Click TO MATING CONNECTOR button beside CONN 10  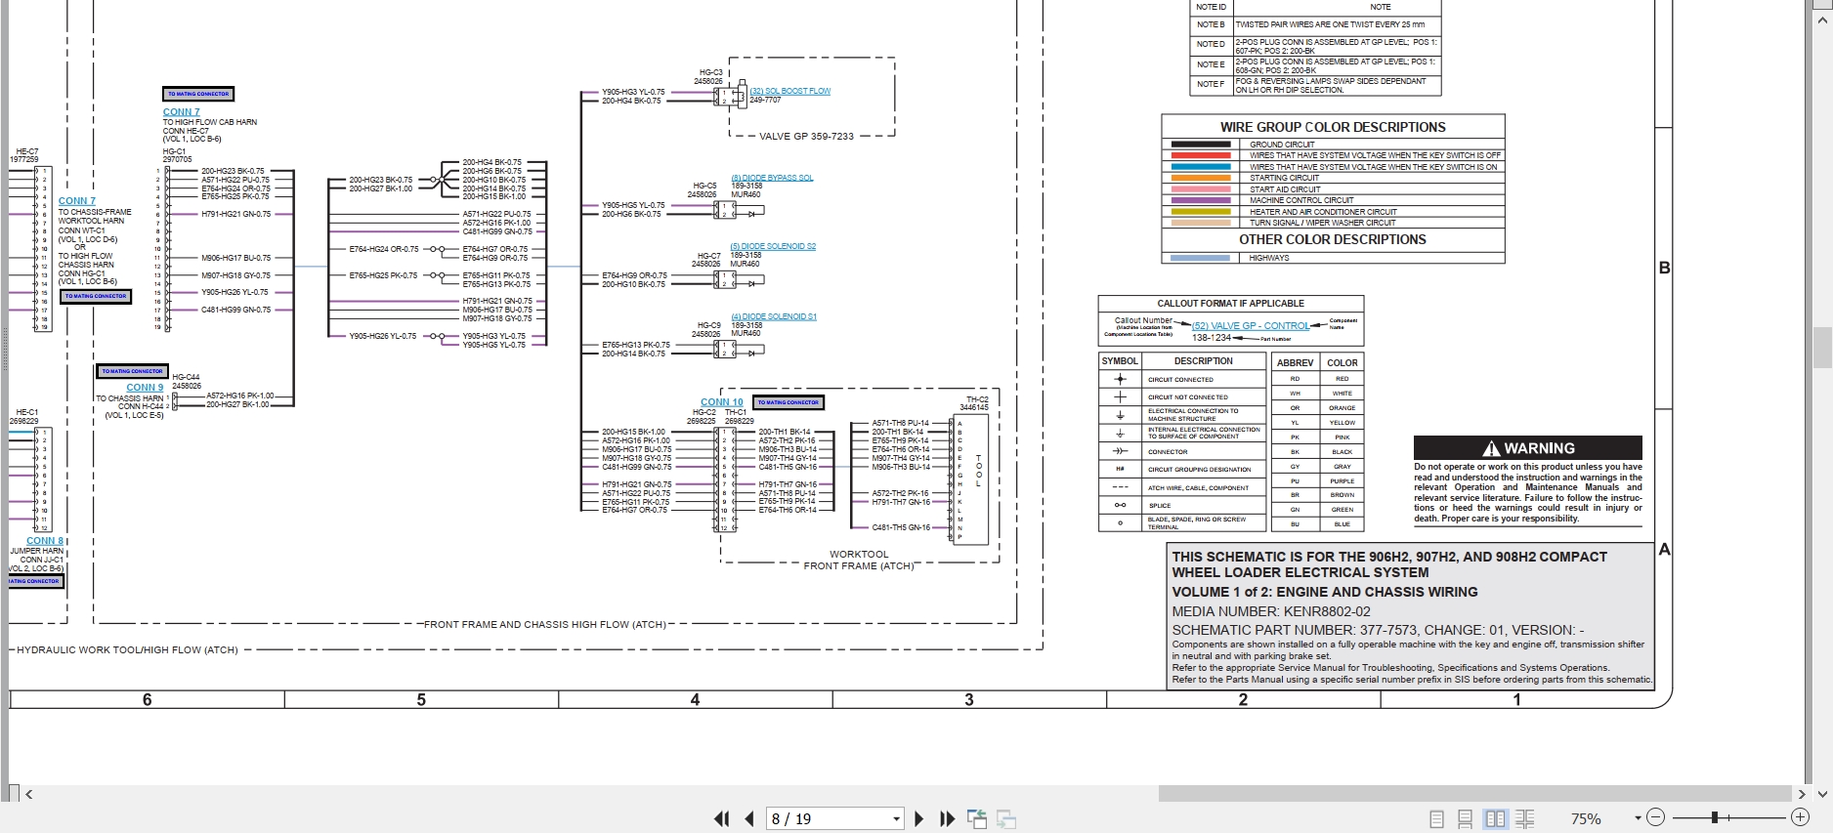coord(789,402)
